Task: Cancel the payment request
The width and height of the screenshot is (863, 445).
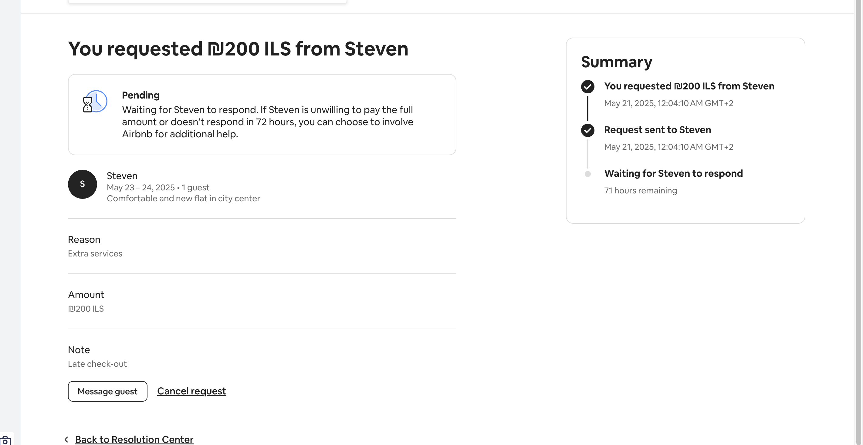Action: [192, 391]
